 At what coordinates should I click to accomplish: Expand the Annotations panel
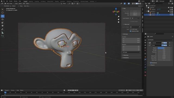126,58
